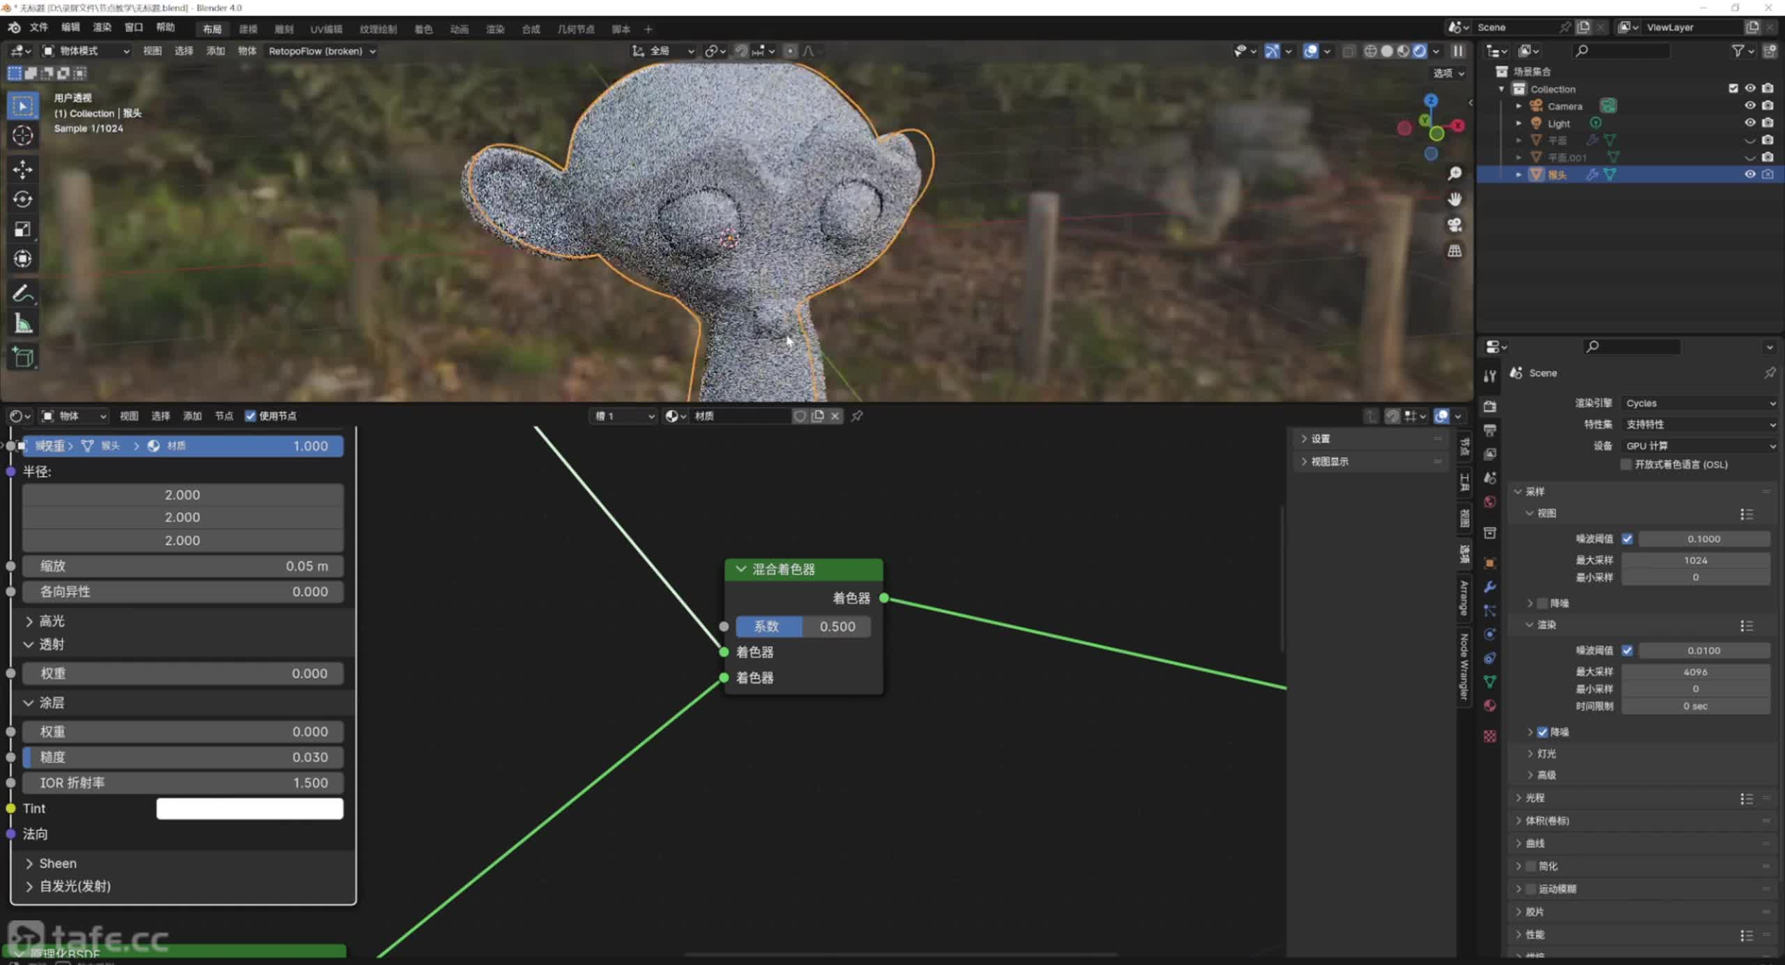This screenshot has height=965, width=1785.
Task: Select the Add Cube tool
Action: tap(22, 358)
